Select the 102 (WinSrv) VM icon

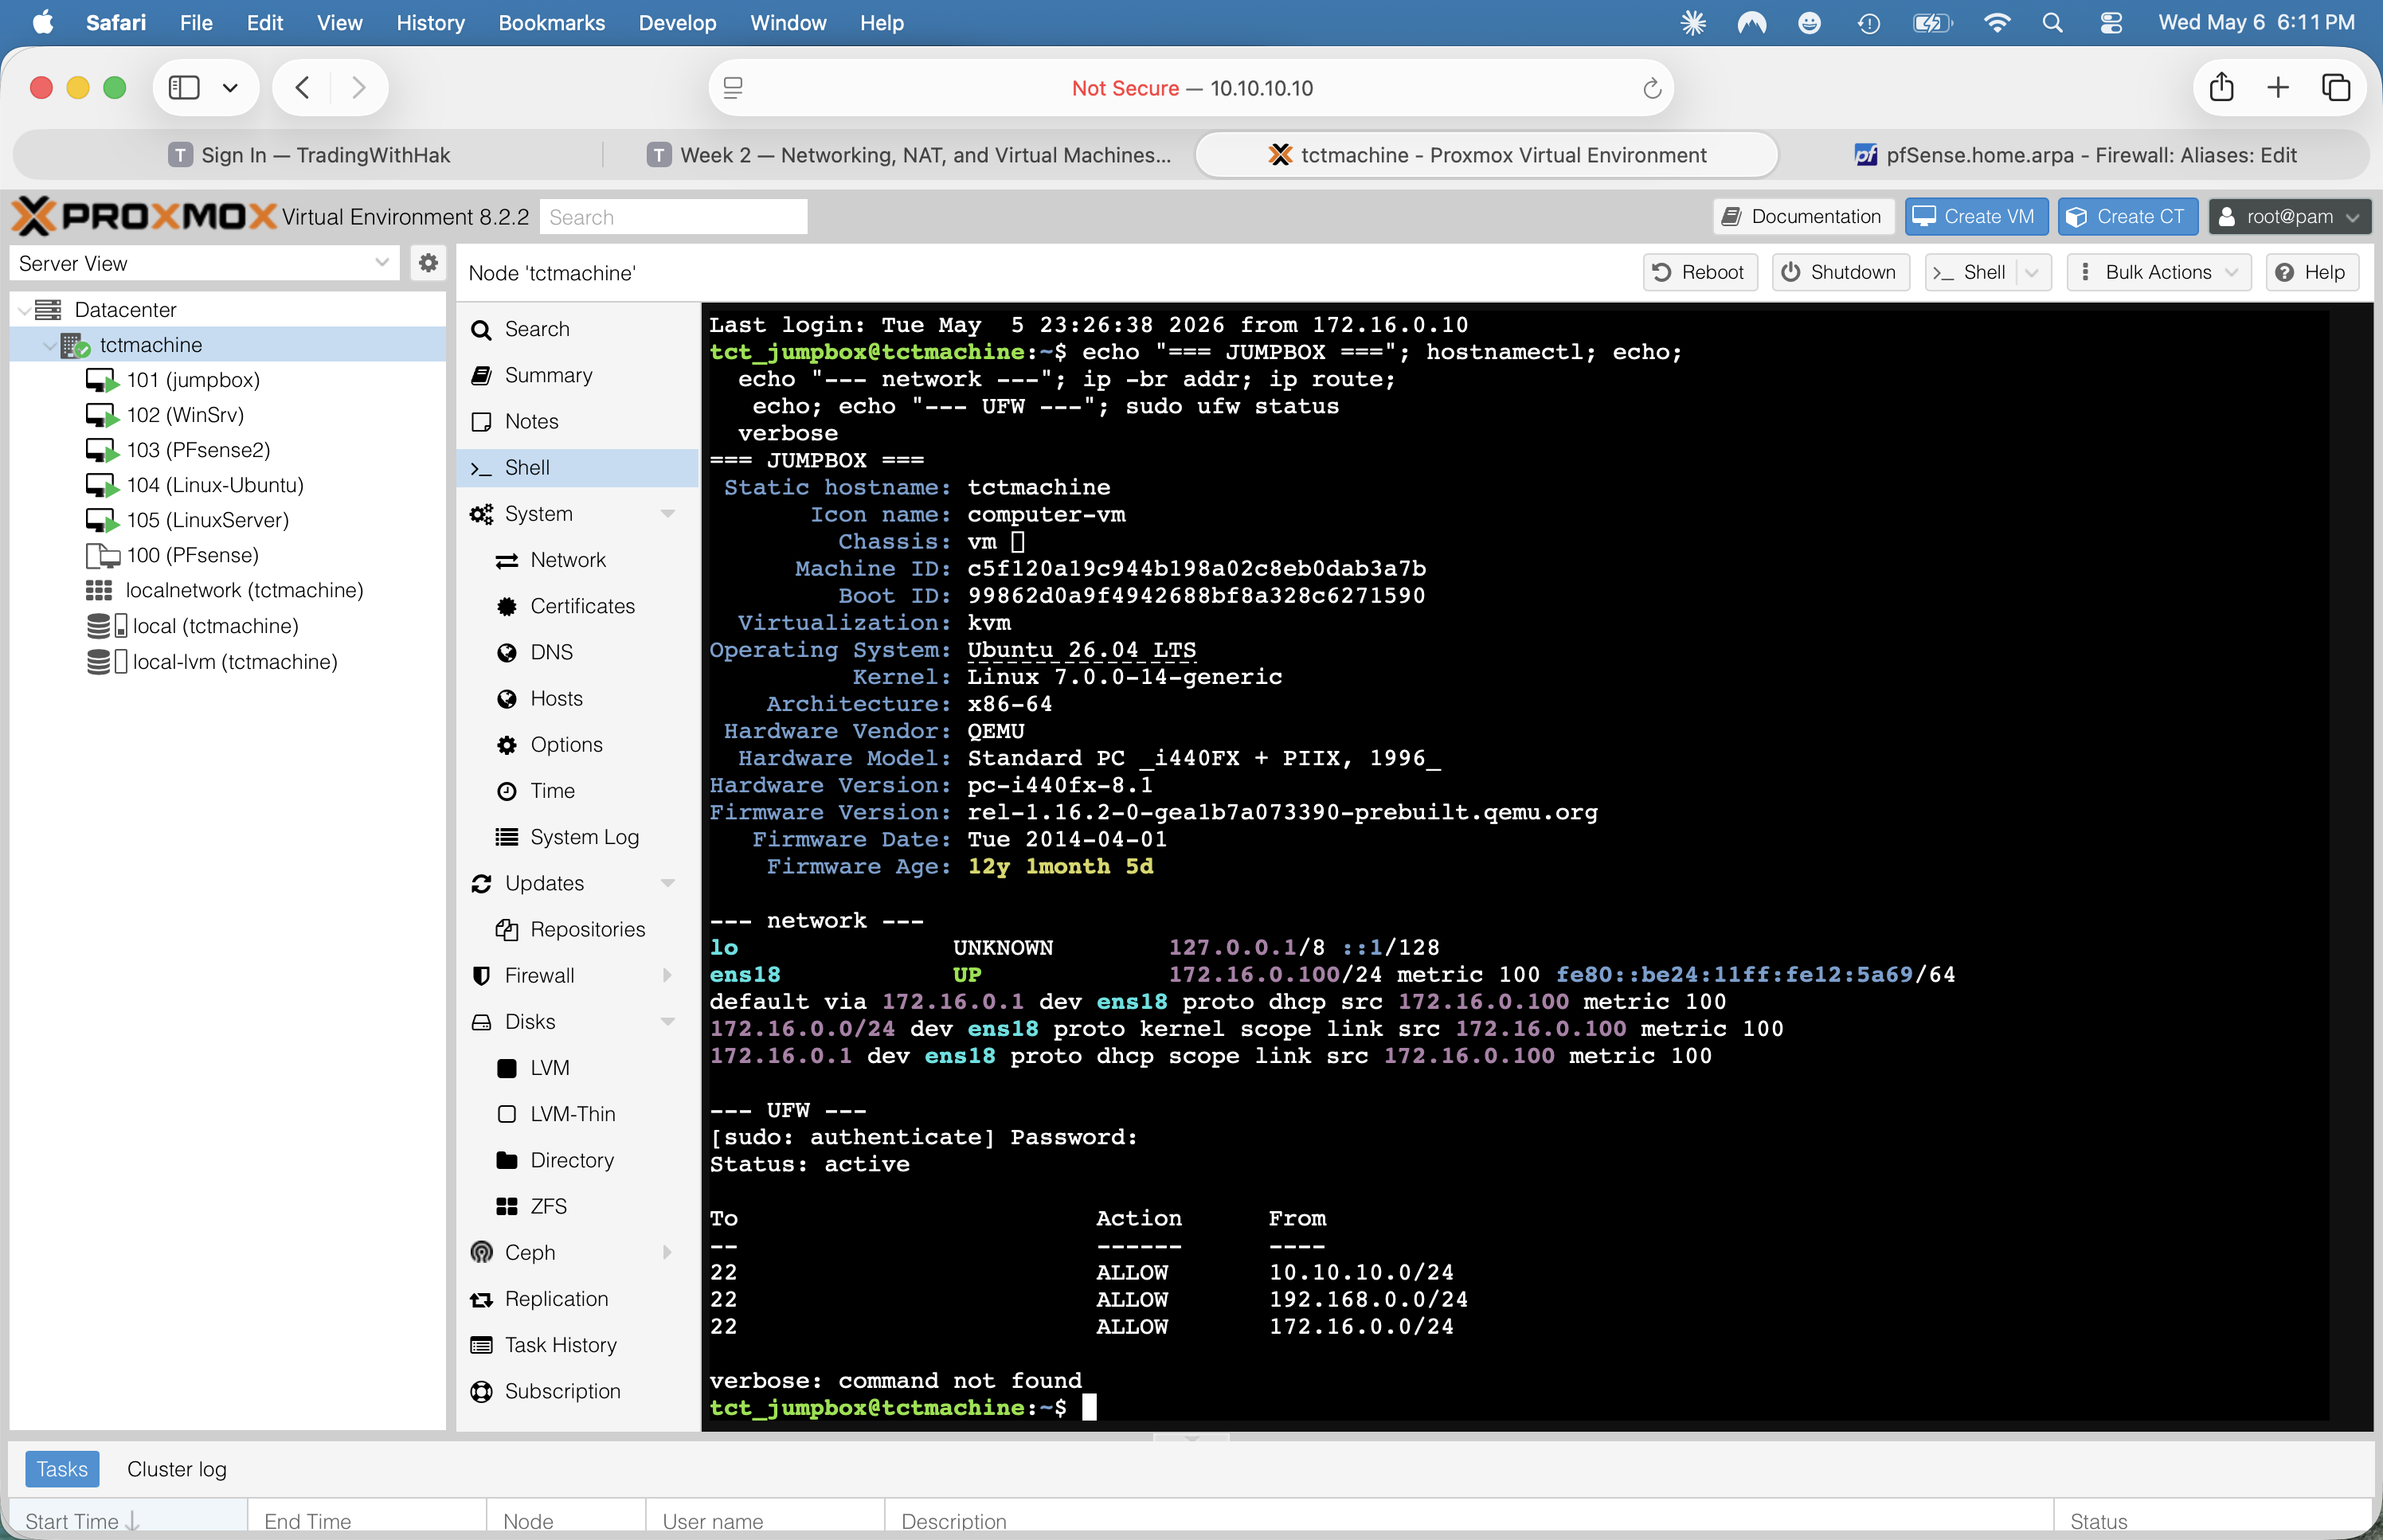pyautogui.click(x=101, y=415)
